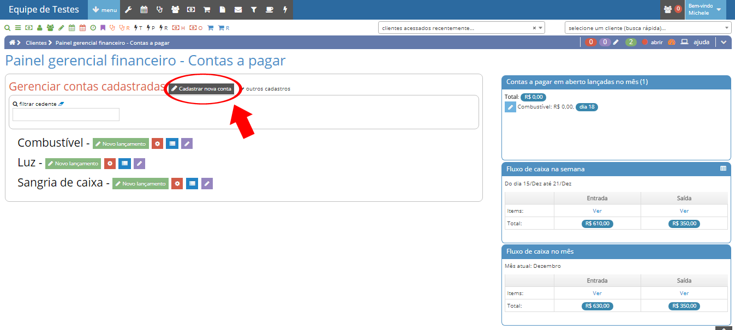Open the main 'menu' button
This screenshot has width=735, height=330.
(x=105, y=10)
